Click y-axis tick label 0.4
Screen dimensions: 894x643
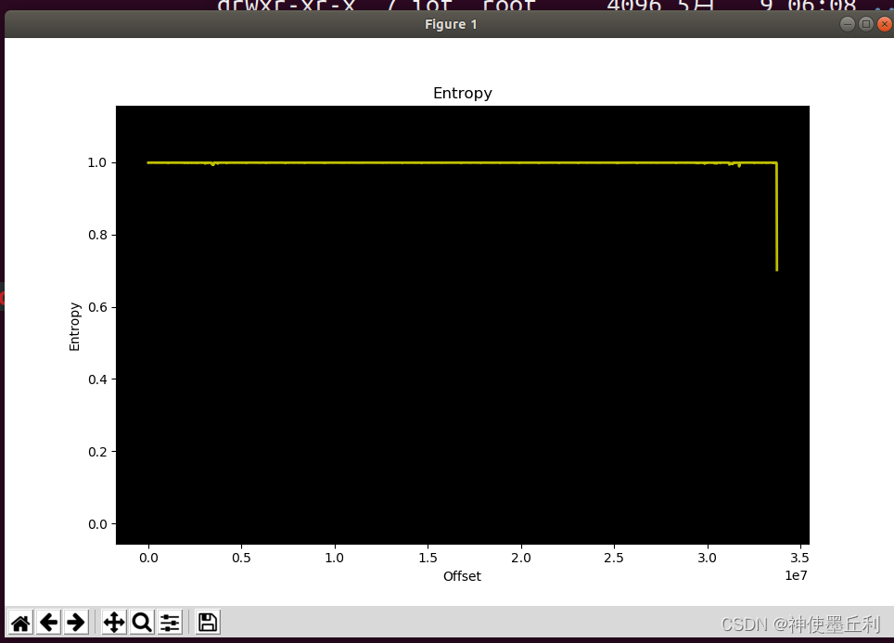[x=97, y=379]
